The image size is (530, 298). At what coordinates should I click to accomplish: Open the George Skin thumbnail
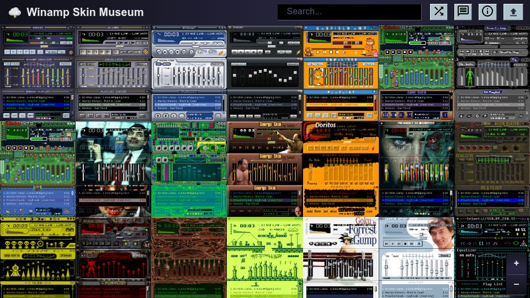coord(265,169)
